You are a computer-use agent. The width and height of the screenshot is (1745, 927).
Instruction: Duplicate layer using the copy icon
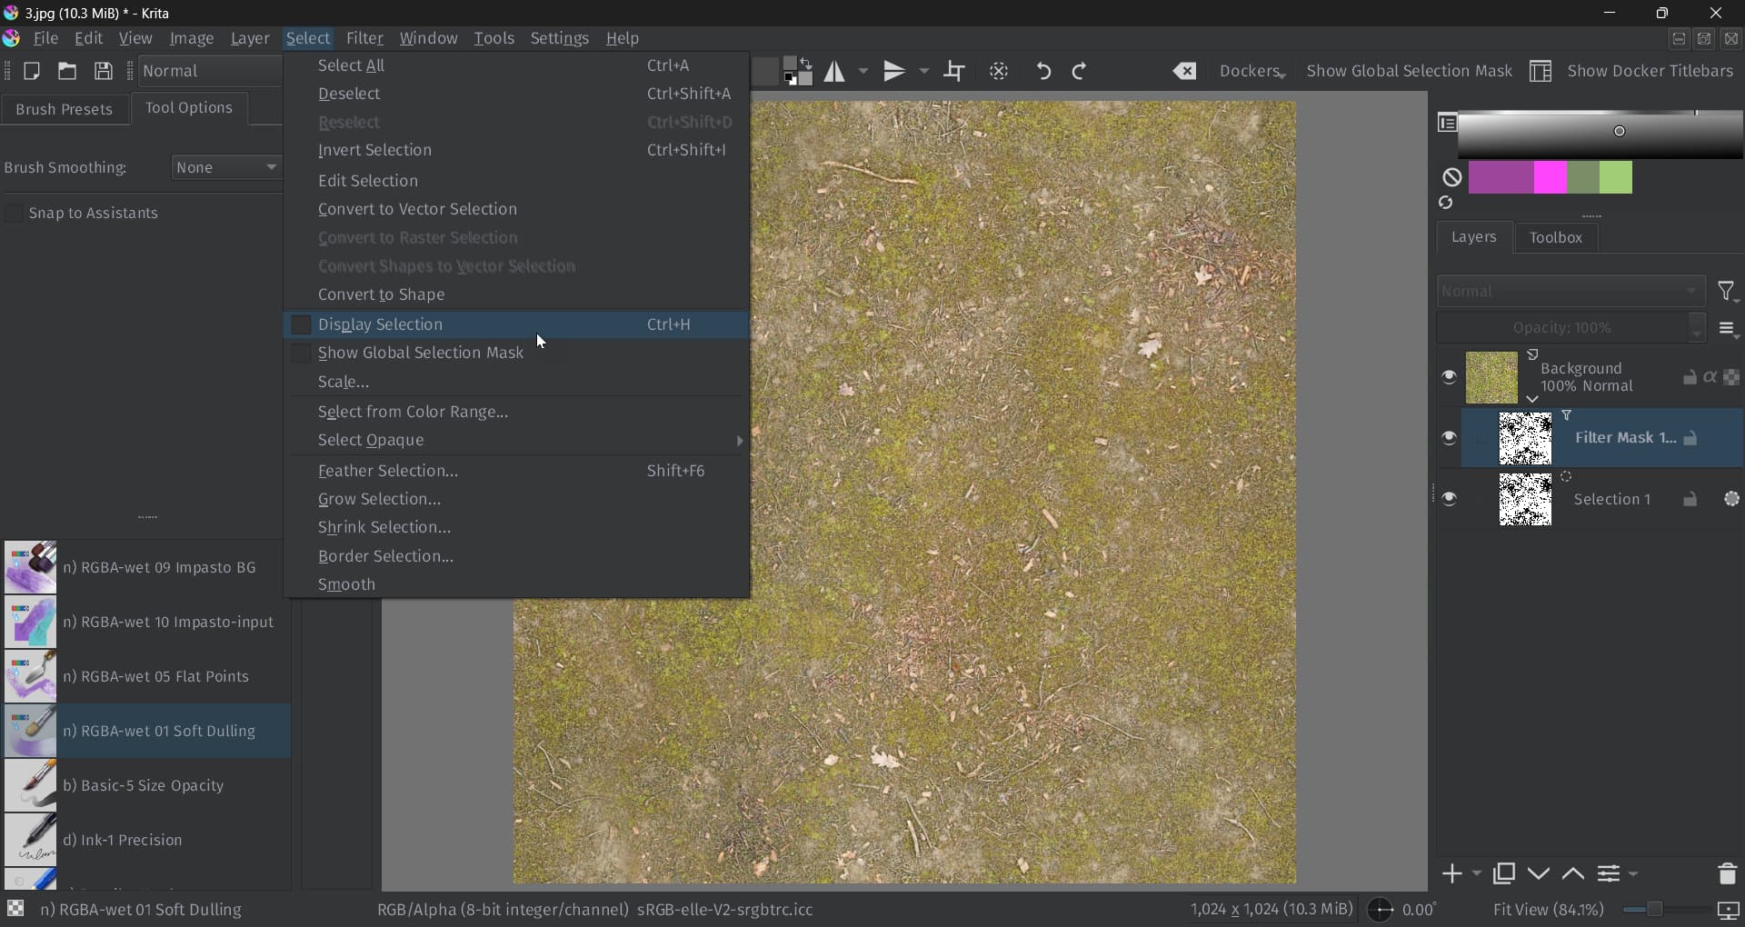1503,873
